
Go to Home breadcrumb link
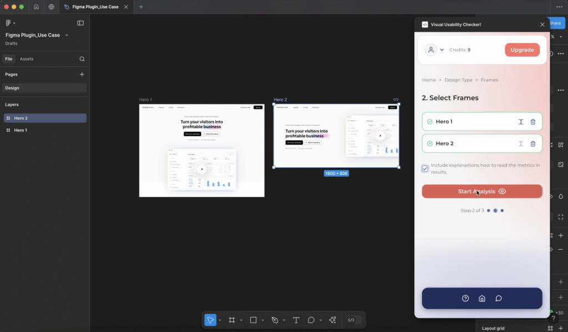point(429,80)
